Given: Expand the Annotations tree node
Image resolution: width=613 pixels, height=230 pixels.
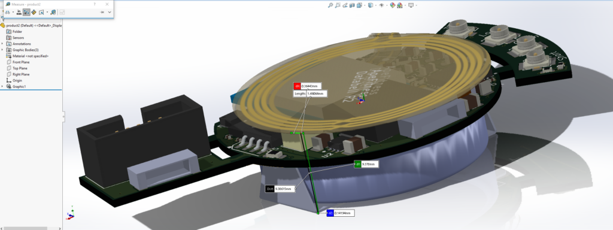Looking at the screenshot, I should pos(2,44).
